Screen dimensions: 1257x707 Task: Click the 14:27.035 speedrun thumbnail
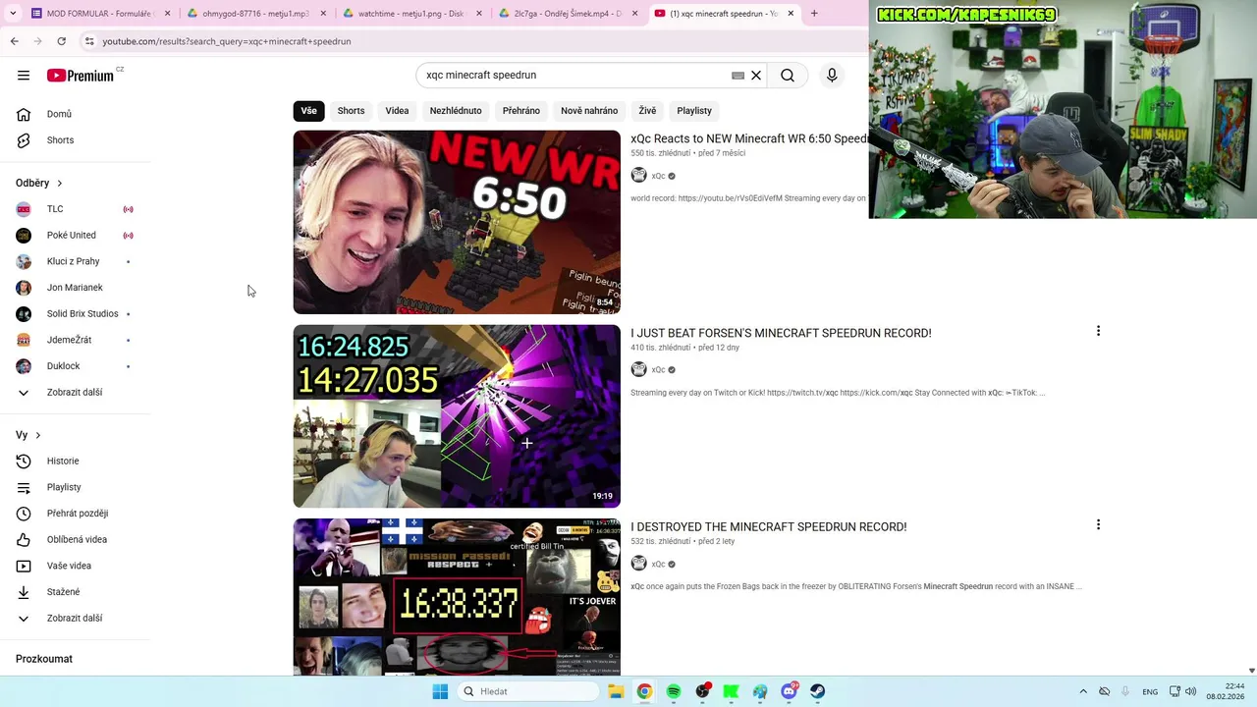click(x=457, y=416)
